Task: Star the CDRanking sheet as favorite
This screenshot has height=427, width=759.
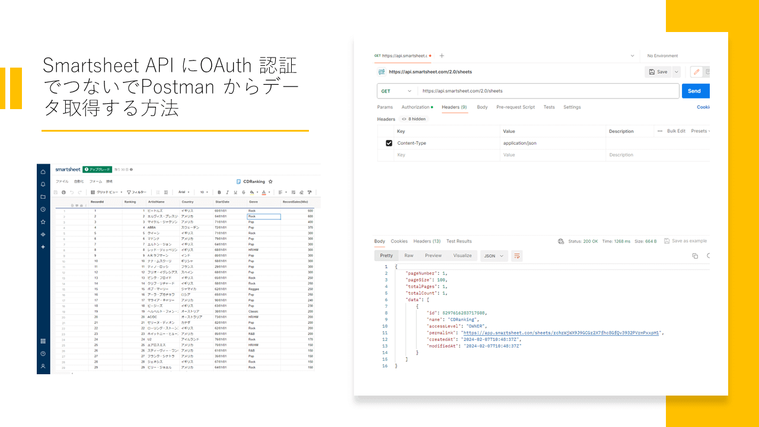Action: (x=270, y=181)
